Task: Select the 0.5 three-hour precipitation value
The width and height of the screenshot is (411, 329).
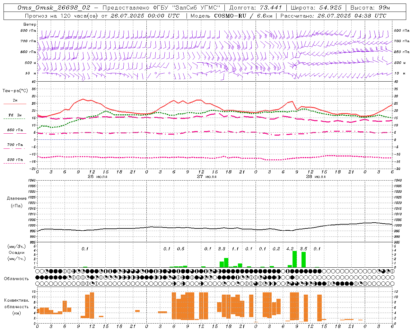Action: [x=180, y=249]
